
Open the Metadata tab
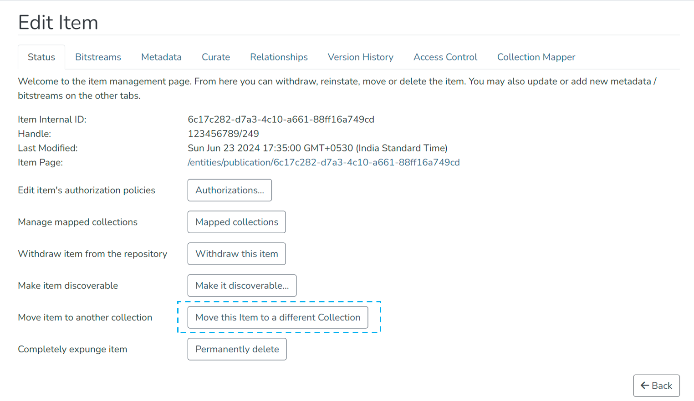click(161, 57)
